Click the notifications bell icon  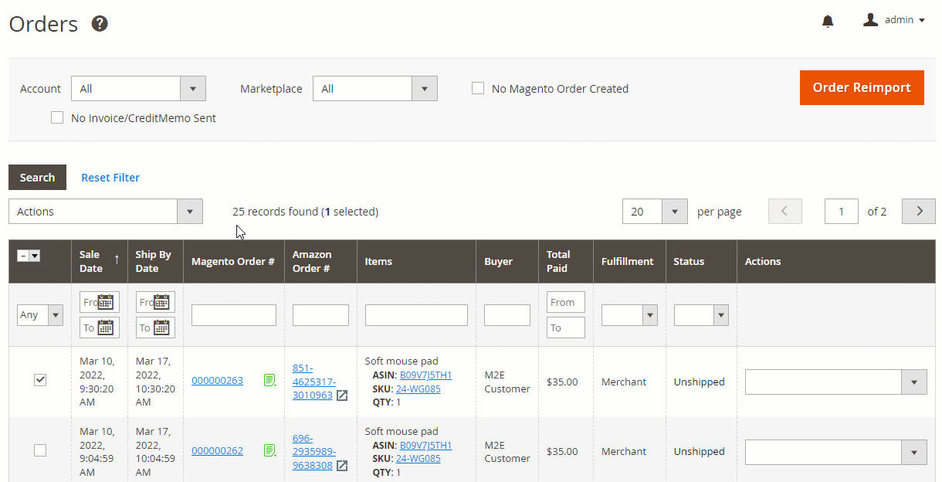coord(828,21)
